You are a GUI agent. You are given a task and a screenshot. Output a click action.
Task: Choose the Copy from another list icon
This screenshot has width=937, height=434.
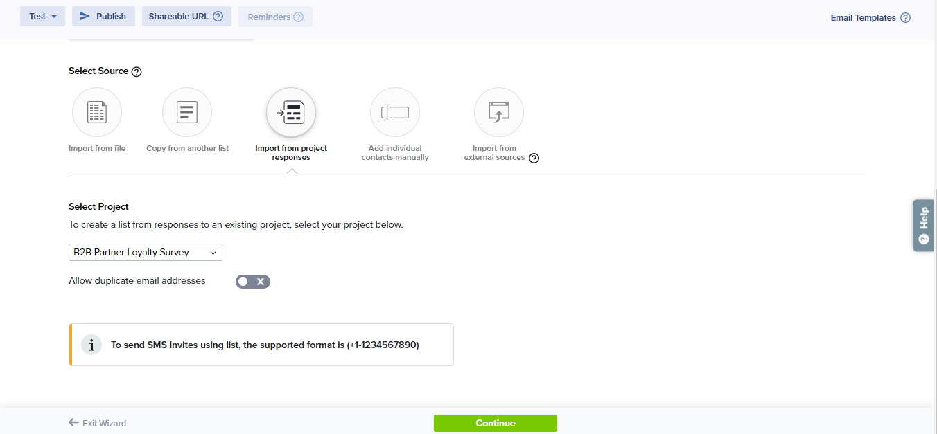point(187,112)
